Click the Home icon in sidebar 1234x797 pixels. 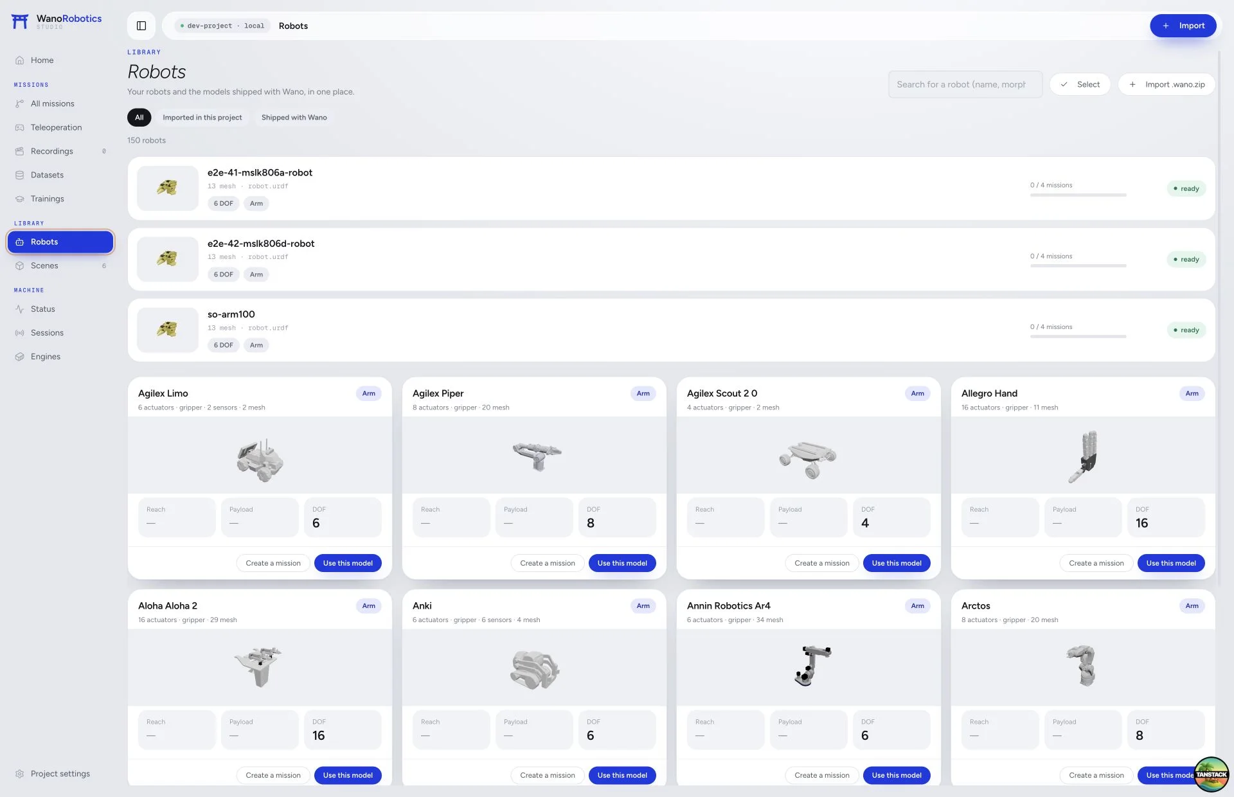coord(19,60)
